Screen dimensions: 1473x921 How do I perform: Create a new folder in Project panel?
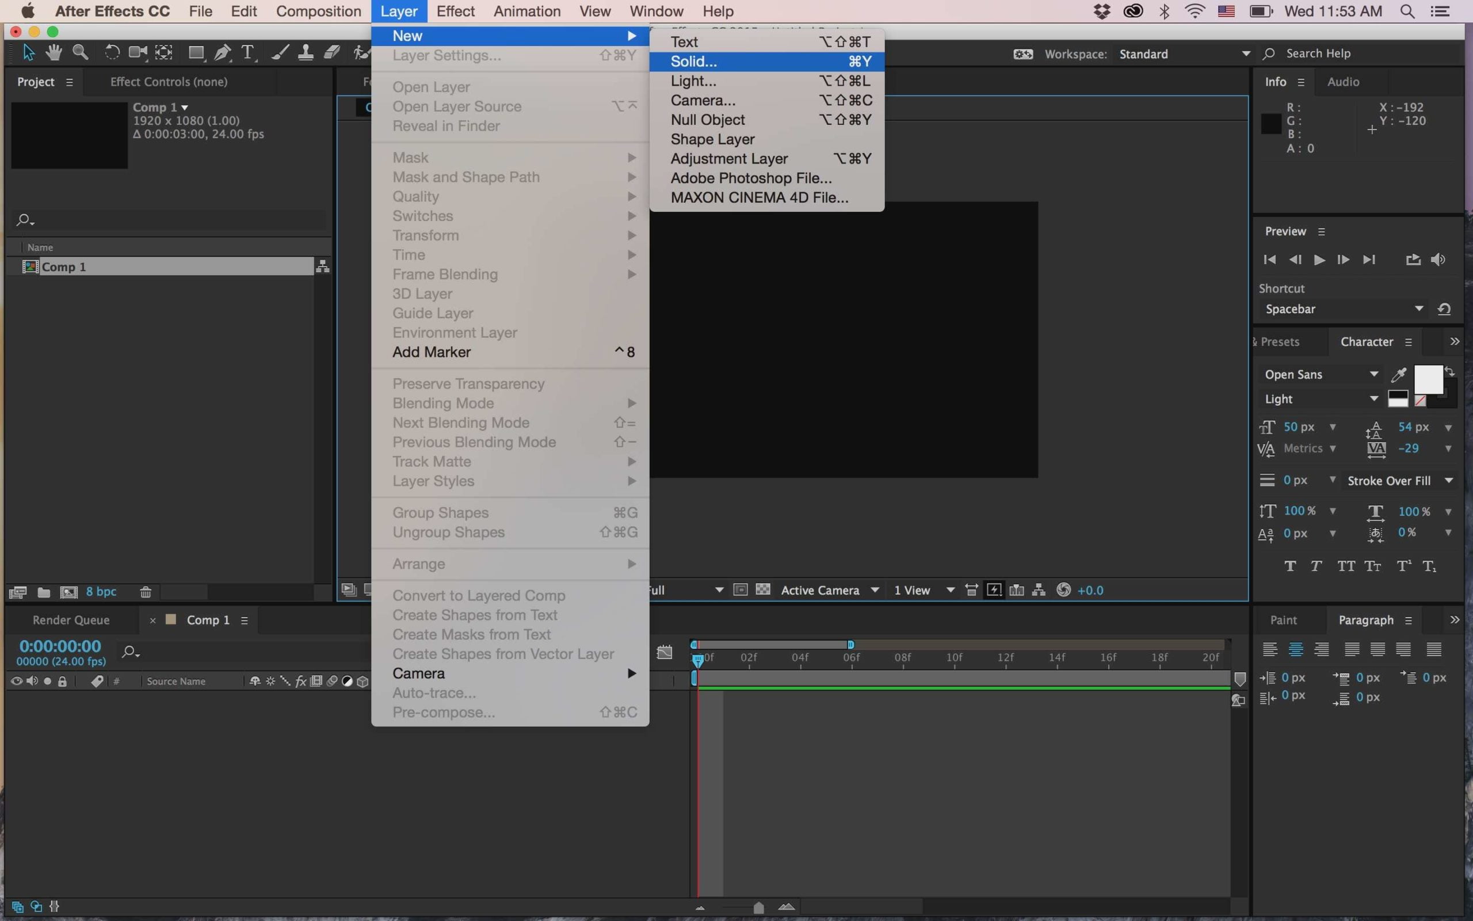pyautogui.click(x=44, y=592)
